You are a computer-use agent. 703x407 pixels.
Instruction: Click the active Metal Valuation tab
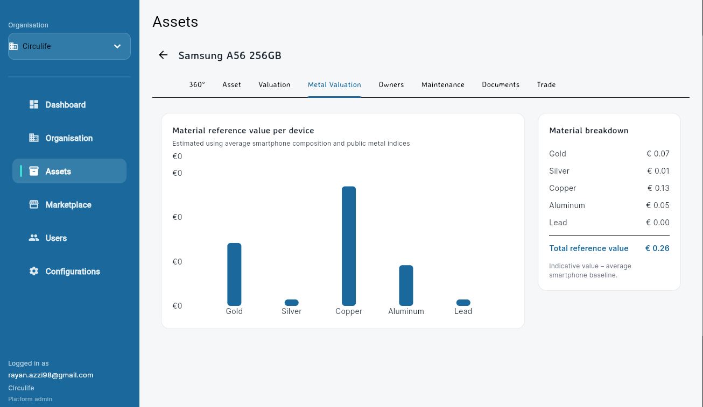tap(334, 84)
